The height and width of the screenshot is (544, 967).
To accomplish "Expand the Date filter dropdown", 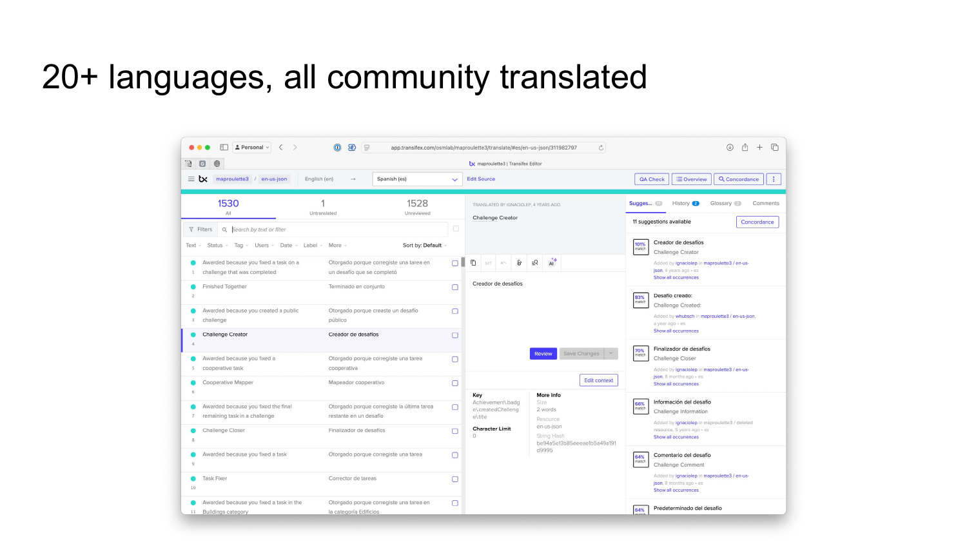I will point(289,246).
